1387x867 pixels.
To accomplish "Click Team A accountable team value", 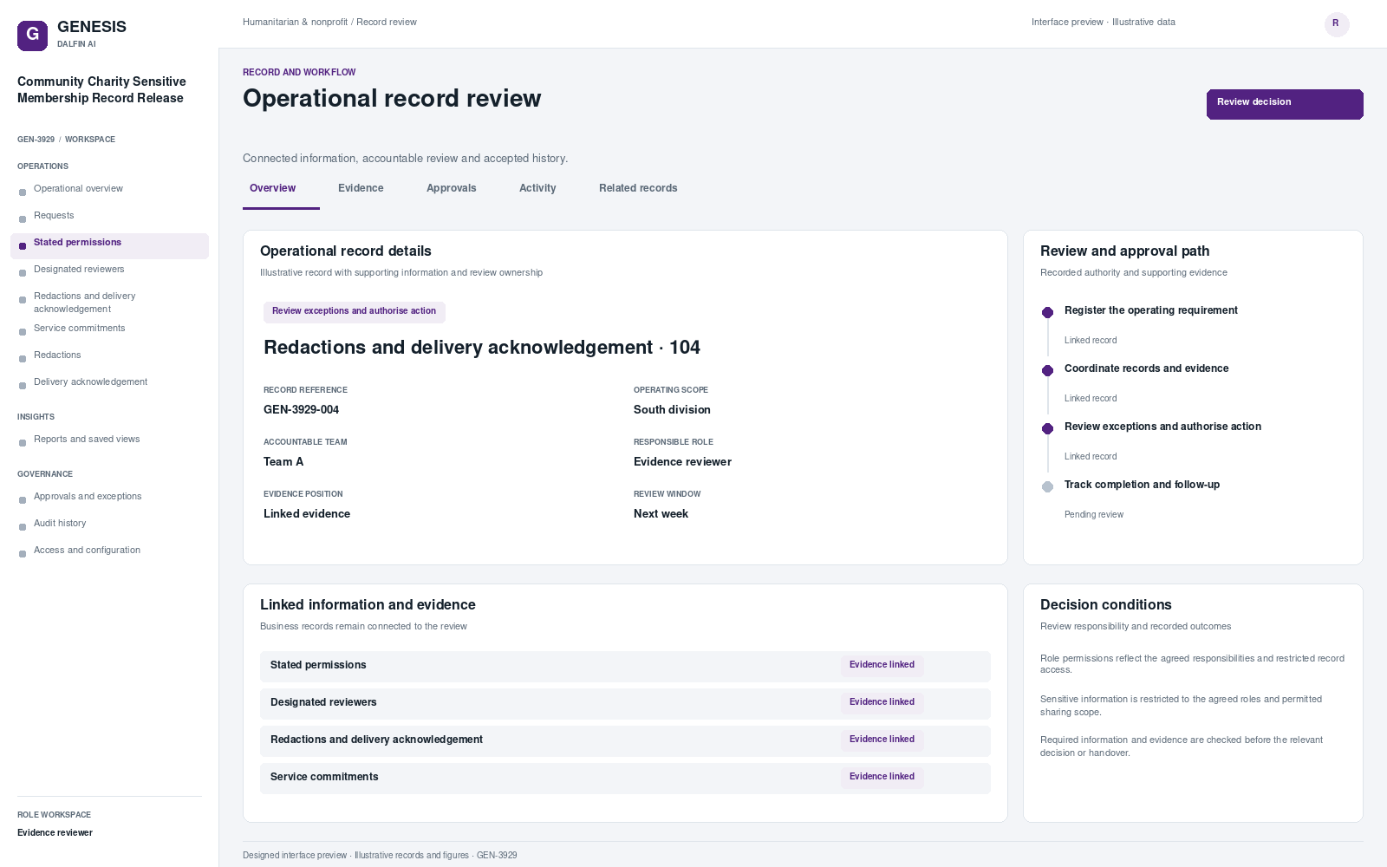I will coord(283,462).
